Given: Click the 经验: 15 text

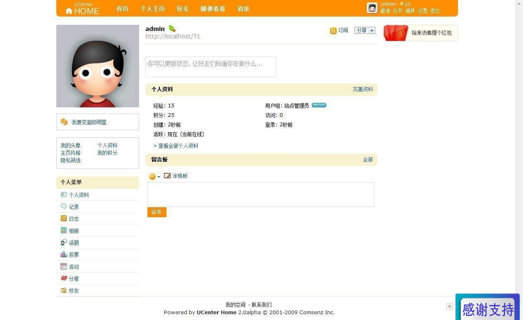Looking at the screenshot, I should [x=164, y=106].
